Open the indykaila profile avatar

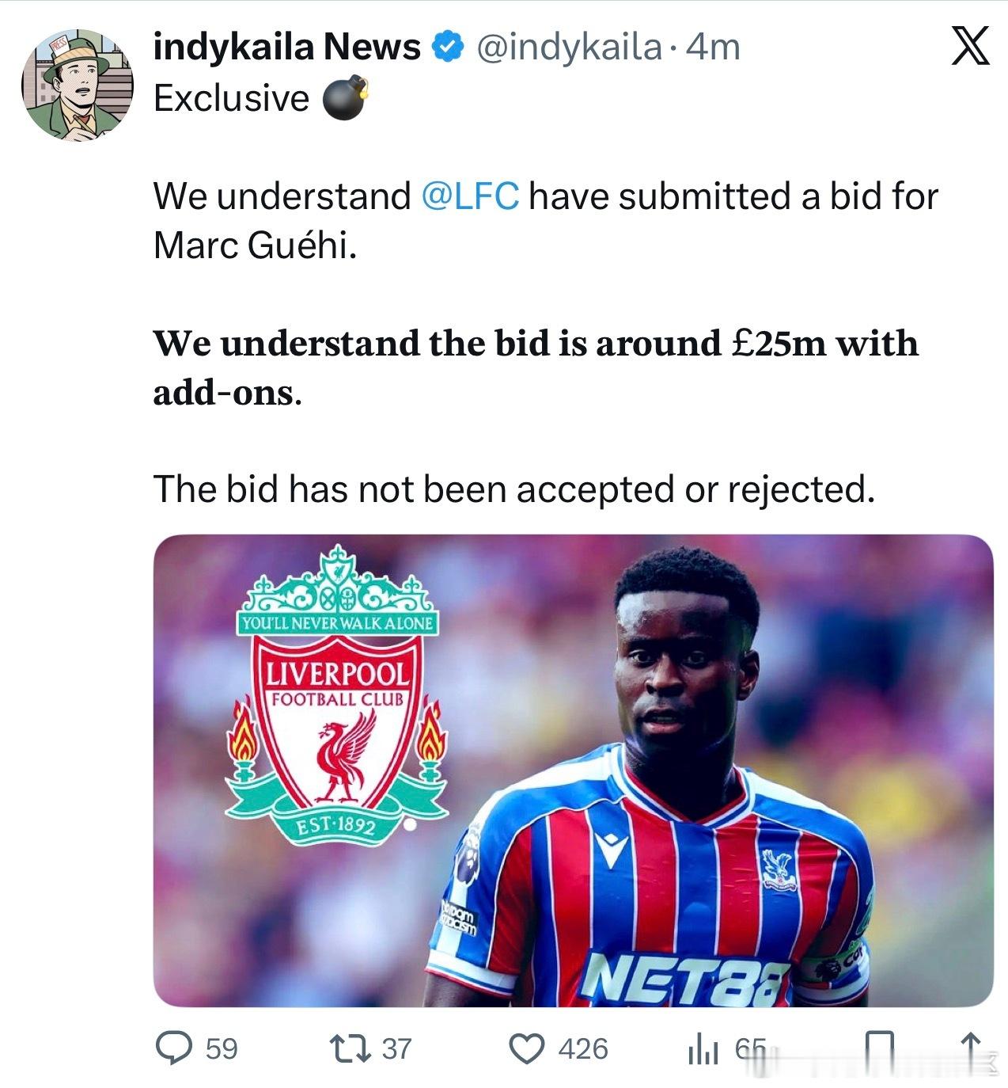(x=78, y=86)
